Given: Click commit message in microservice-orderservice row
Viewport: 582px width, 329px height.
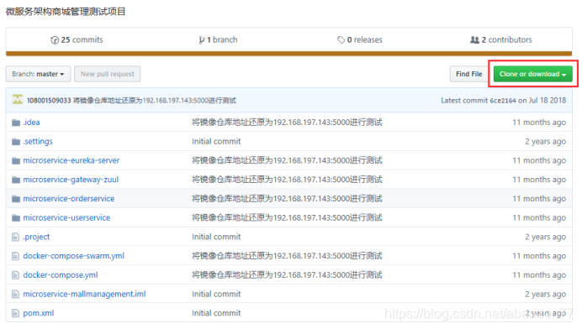Looking at the screenshot, I should [x=287, y=199].
